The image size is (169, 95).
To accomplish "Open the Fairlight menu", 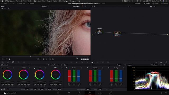I will [x=66, y=1].
